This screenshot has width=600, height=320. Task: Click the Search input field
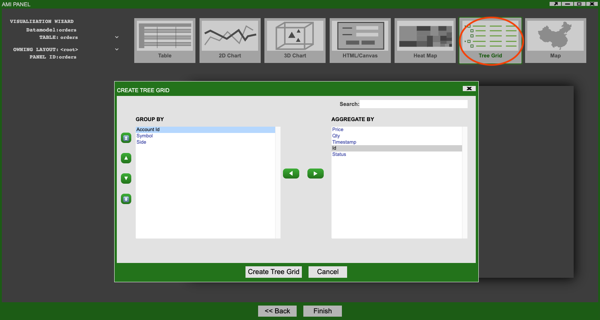pos(413,104)
